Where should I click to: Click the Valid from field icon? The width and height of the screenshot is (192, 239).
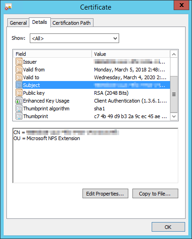[x=19, y=70]
